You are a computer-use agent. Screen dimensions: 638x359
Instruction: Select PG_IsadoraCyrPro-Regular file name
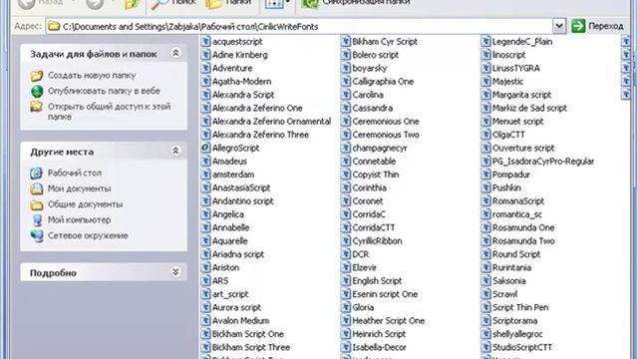[543, 162]
